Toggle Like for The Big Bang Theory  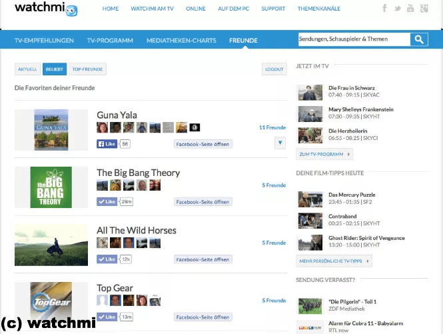click(x=107, y=201)
